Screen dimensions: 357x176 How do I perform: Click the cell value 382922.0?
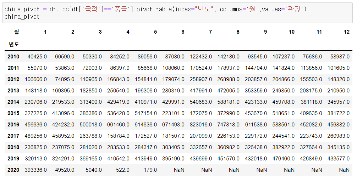tap(284, 147)
